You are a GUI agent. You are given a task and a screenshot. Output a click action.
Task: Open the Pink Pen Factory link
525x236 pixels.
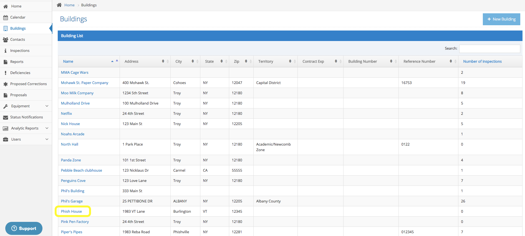(75, 222)
